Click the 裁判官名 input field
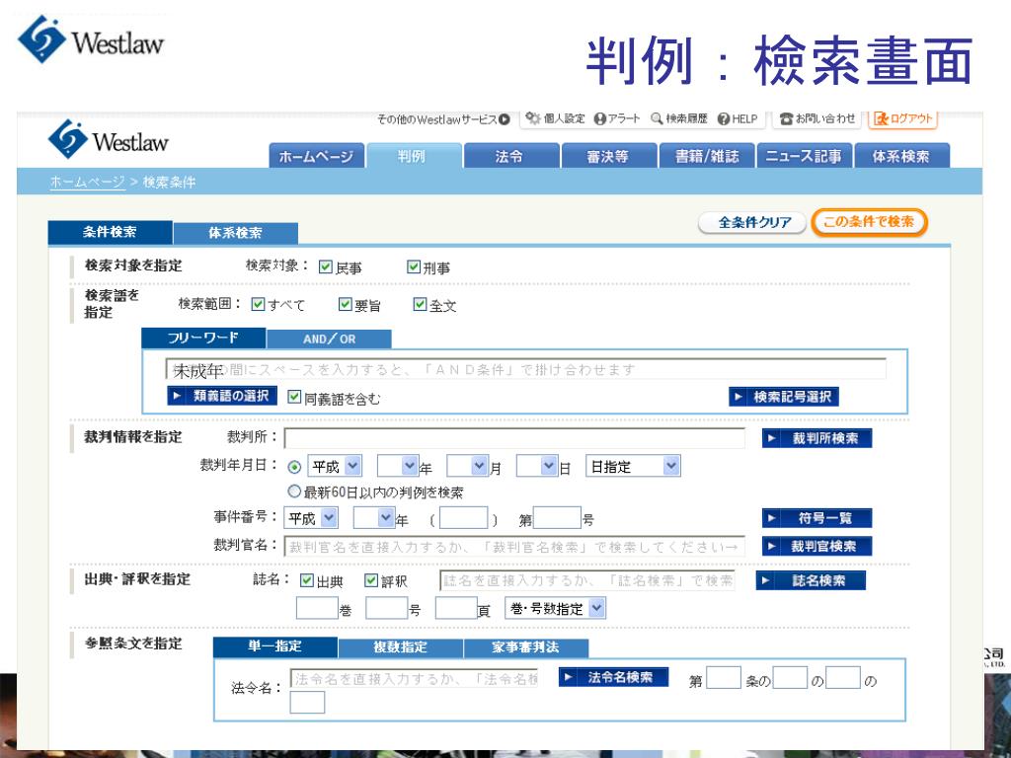1011x758 pixels. [x=514, y=547]
